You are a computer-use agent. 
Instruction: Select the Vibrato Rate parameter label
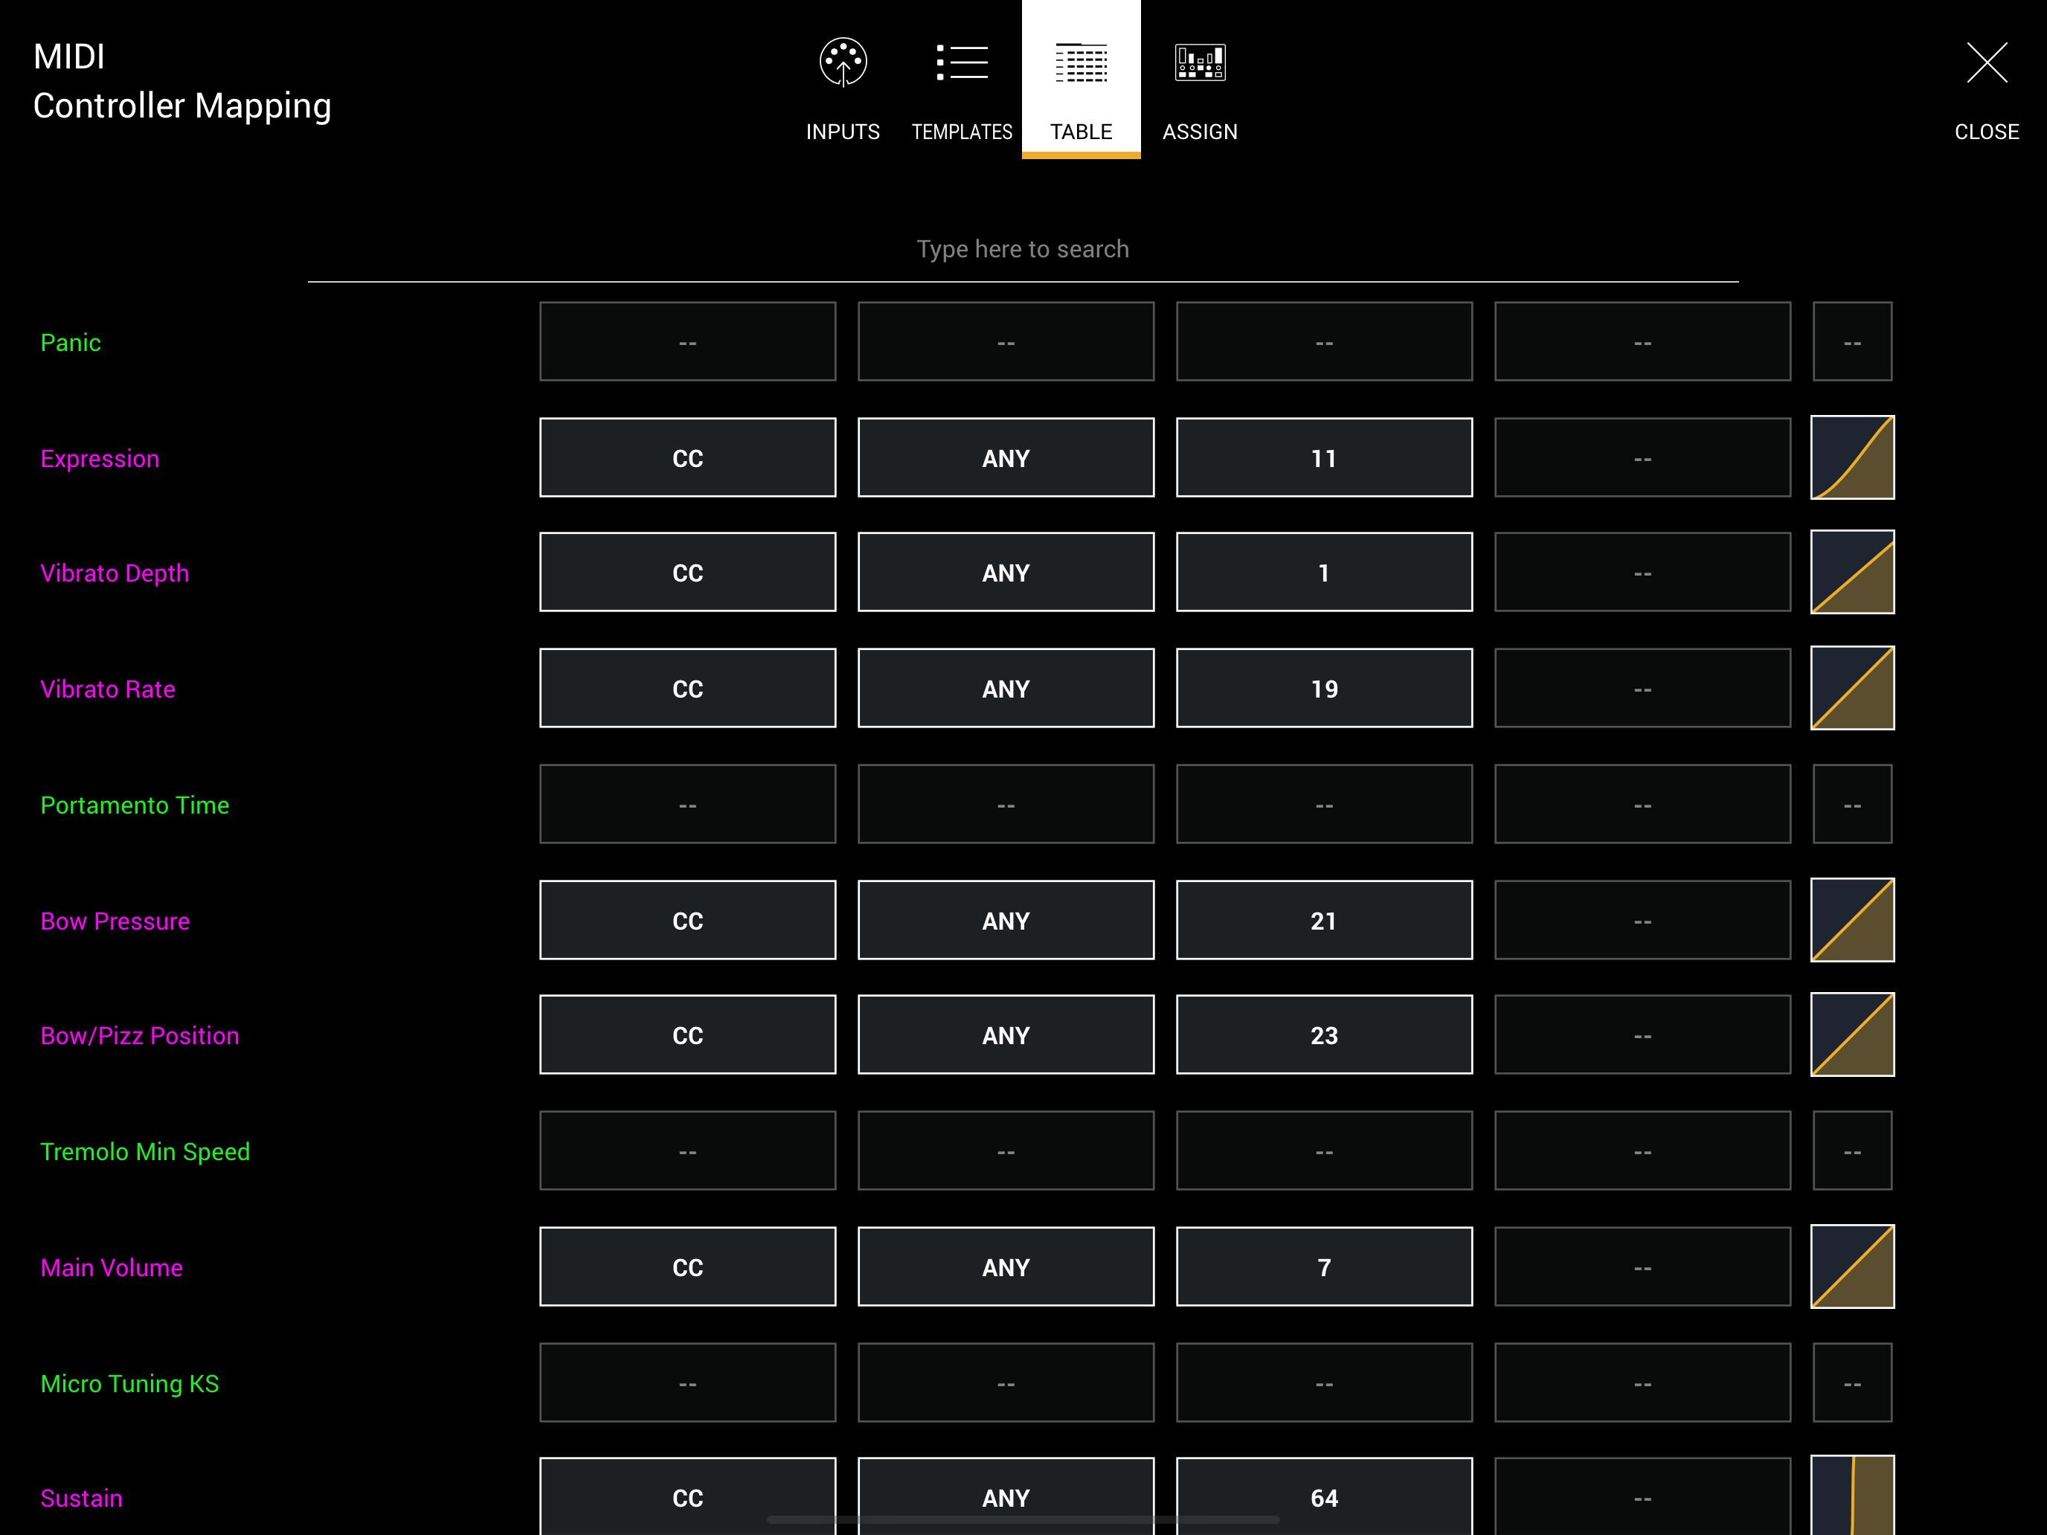[x=107, y=689]
